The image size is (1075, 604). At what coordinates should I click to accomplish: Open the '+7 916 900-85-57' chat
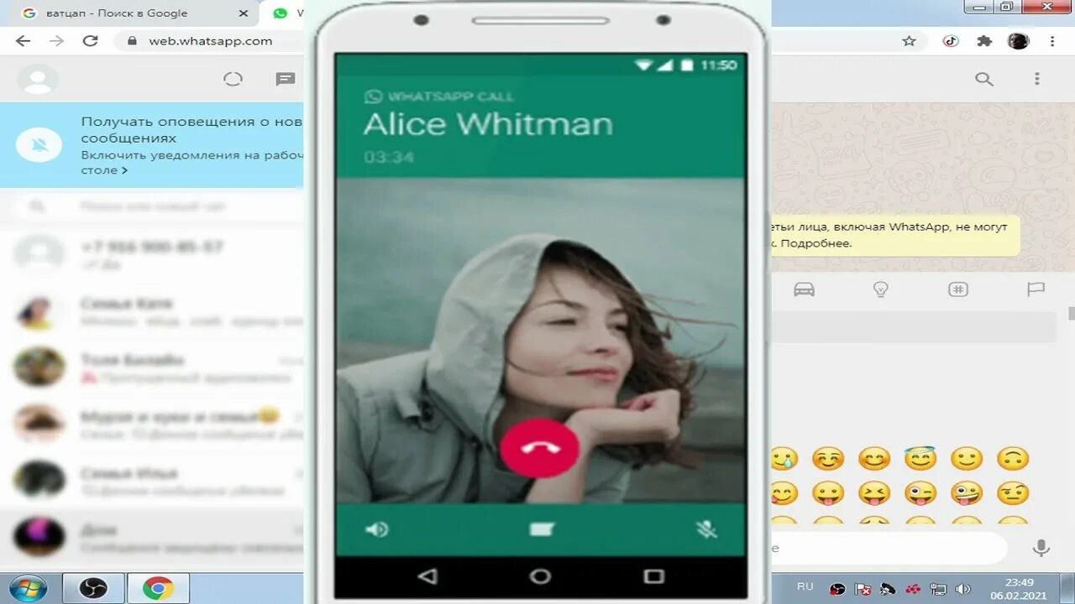(152, 254)
